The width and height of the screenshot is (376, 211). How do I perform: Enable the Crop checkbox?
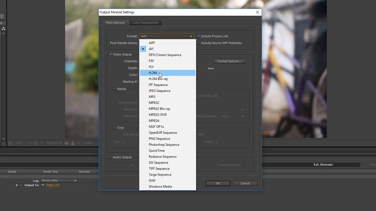pyautogui.click(x=115, y=128)
